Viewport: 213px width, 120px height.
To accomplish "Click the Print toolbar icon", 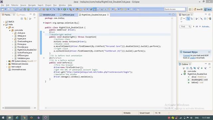I will click(21, 9).
